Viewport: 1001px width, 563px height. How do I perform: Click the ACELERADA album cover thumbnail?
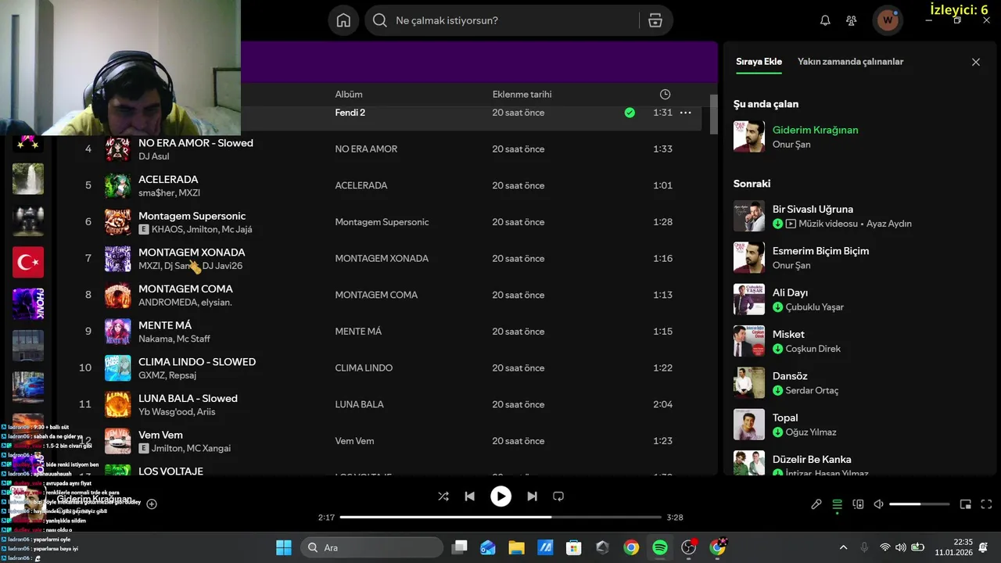pos(118,185)
